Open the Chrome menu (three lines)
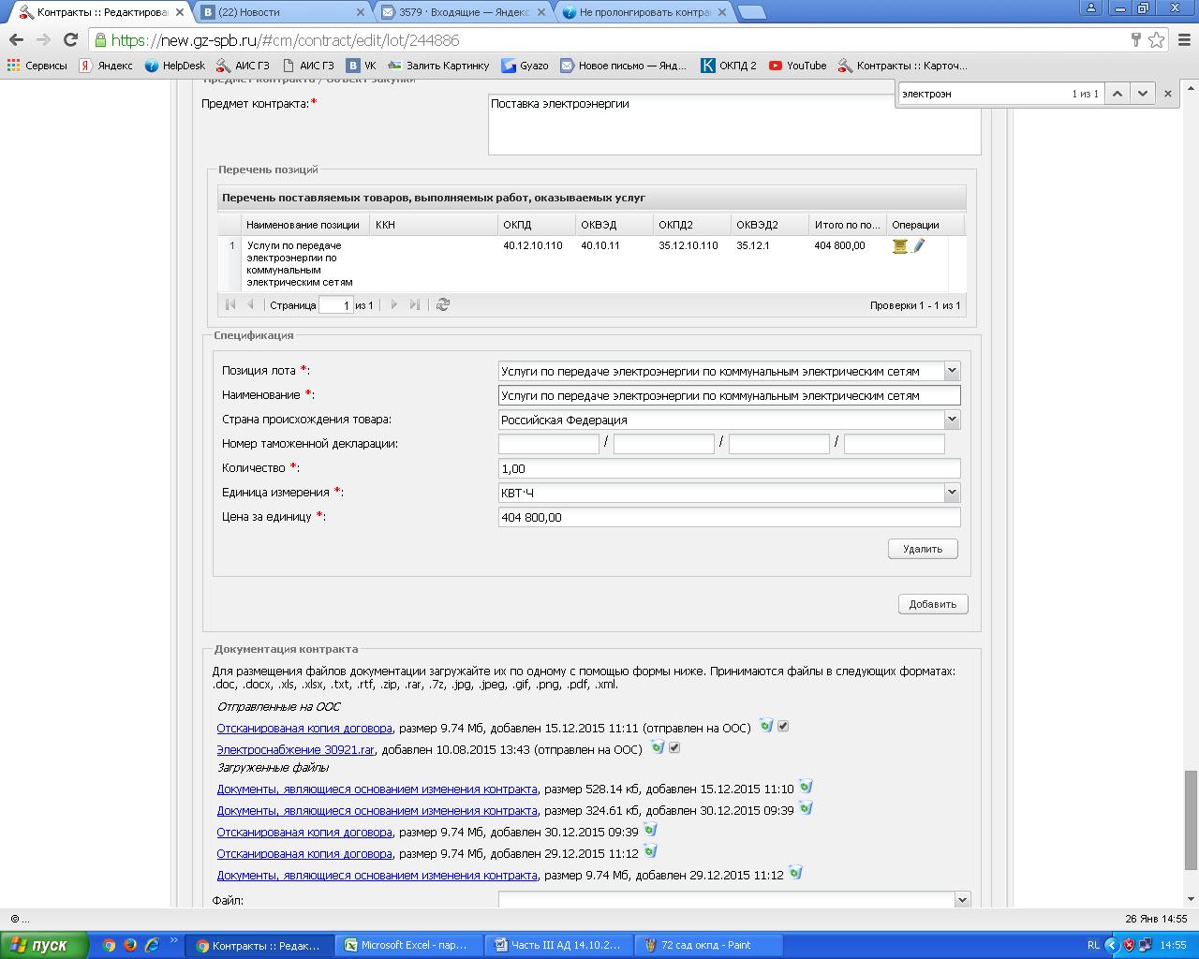This screenshot has width=1199, height=959. [1183, 40]
